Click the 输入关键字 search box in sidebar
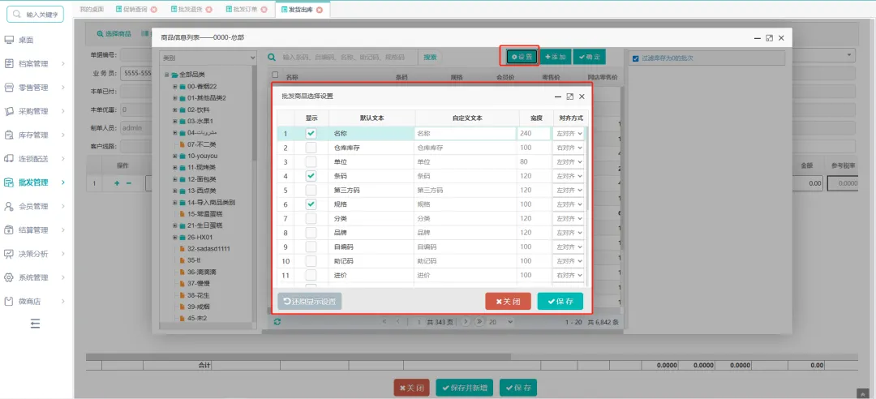Viewport: 876px width, 399px height. 35,14
